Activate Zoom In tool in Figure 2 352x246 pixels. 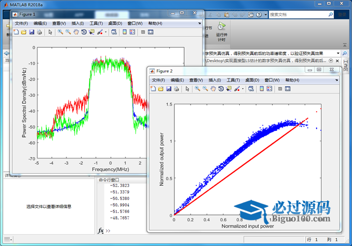(x=197, y=89)
